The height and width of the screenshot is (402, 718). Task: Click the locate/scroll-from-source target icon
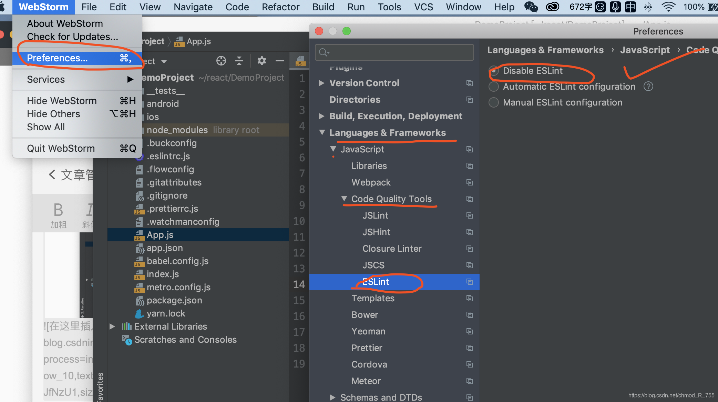point(221,61)
